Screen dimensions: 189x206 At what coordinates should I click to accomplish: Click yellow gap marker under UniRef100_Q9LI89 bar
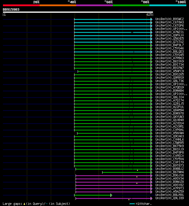coord(129,199)
